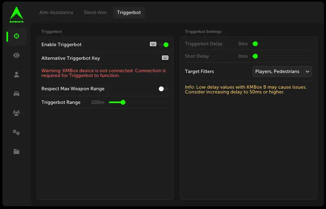Turn on Respect Max Weapon Range

[163, 89]
